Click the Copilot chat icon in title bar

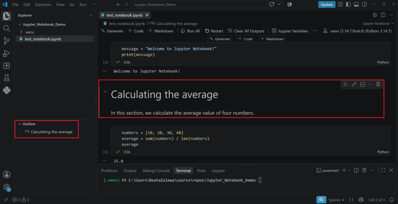[x=272, y=4]
